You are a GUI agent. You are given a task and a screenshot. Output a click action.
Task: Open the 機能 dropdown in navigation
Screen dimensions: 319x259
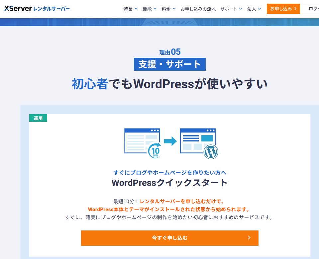149,9
